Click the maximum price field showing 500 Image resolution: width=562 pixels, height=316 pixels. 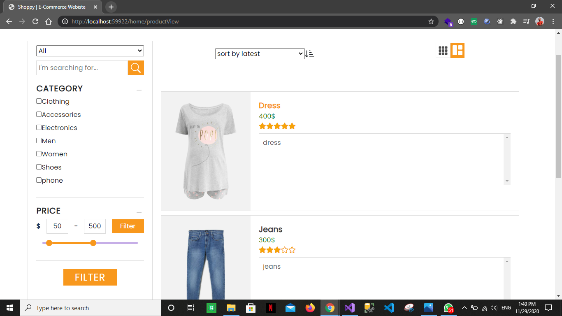tap(95, 226)
